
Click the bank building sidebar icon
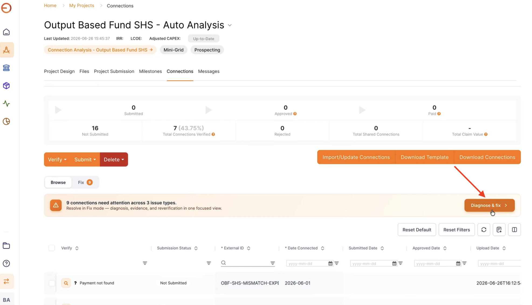pos(6,68)
